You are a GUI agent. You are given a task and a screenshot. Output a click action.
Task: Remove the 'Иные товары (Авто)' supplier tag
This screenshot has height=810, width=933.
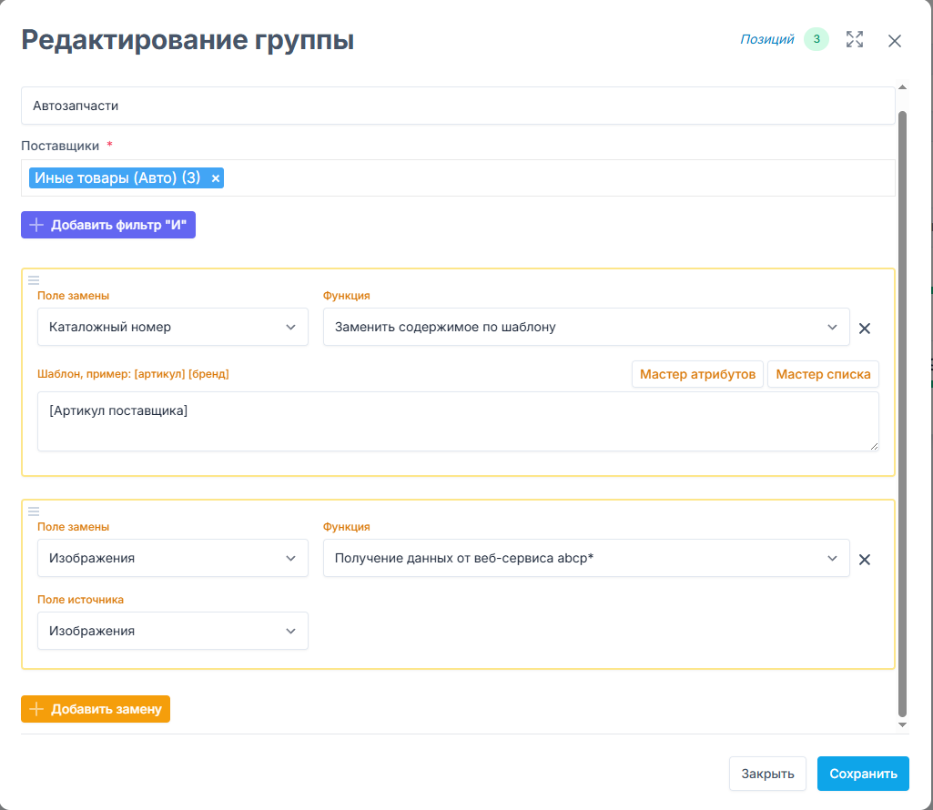(x=216, y=178)
